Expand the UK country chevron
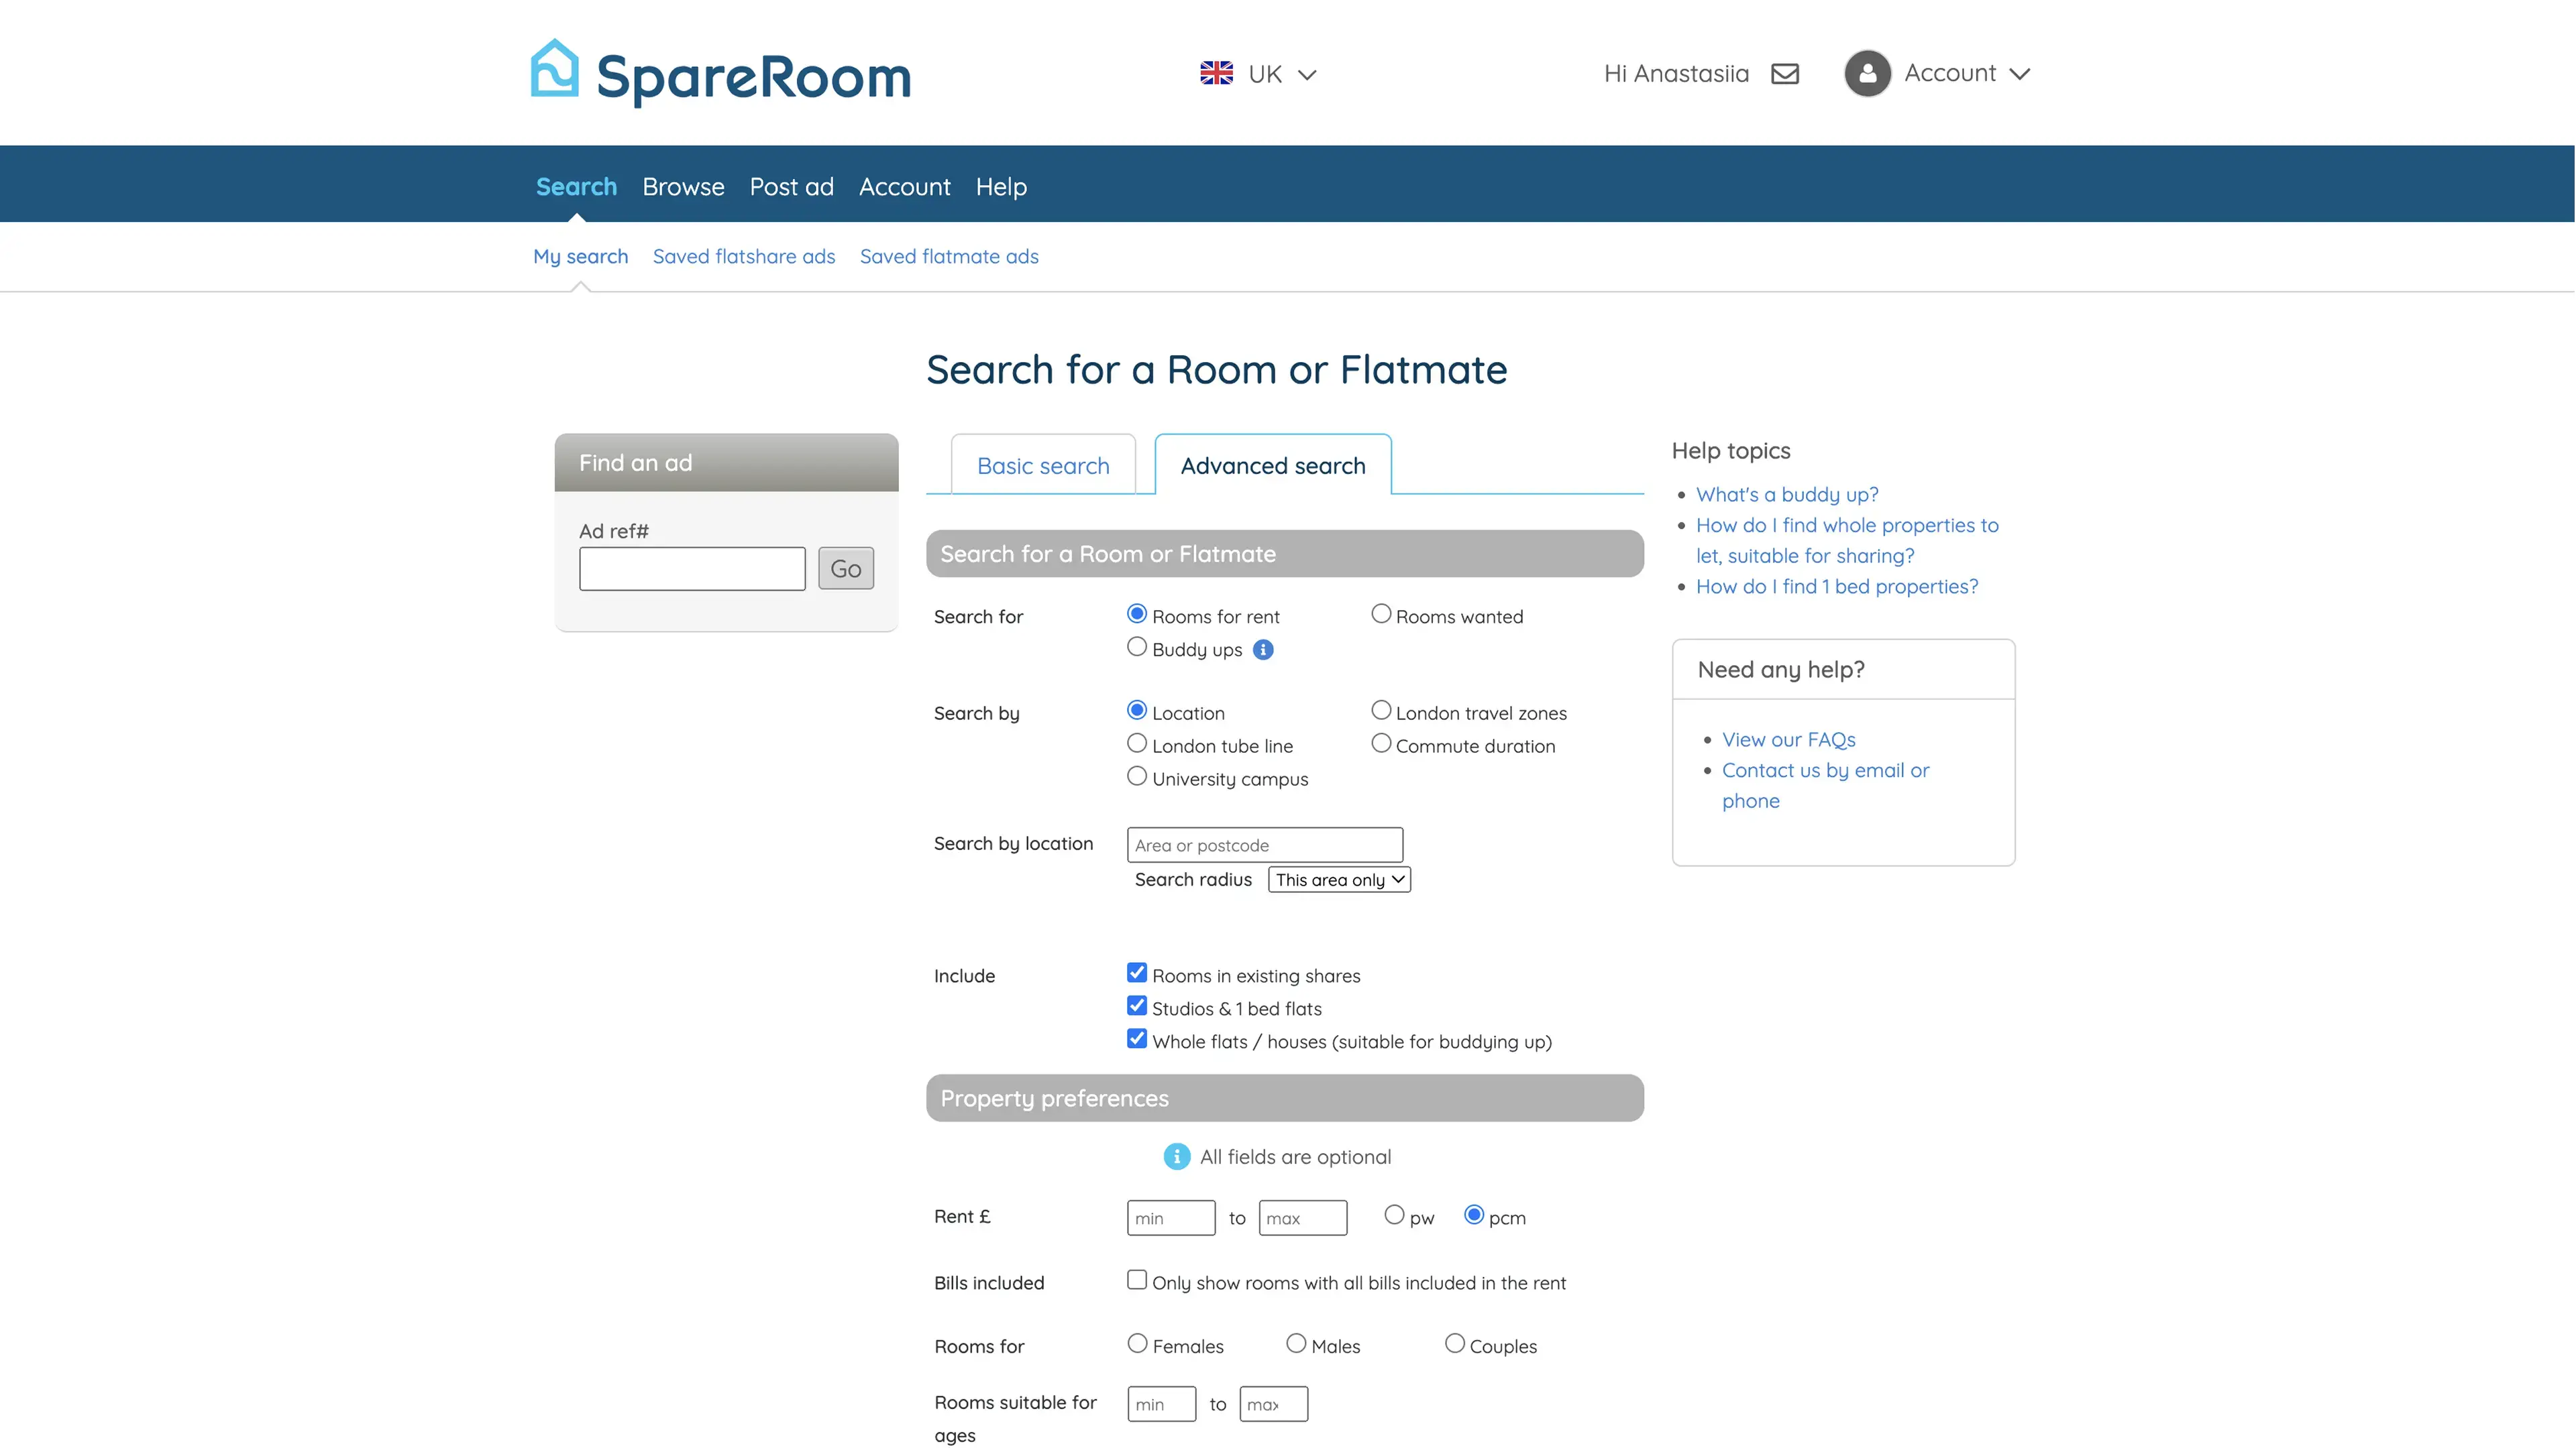Viewport: 2576px width, 1448px height. pos(1307,75)
